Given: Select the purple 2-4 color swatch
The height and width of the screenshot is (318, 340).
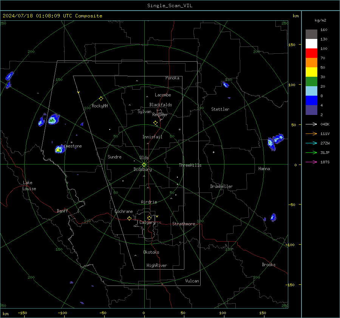Looking at the screenshot, I should 311,110.
